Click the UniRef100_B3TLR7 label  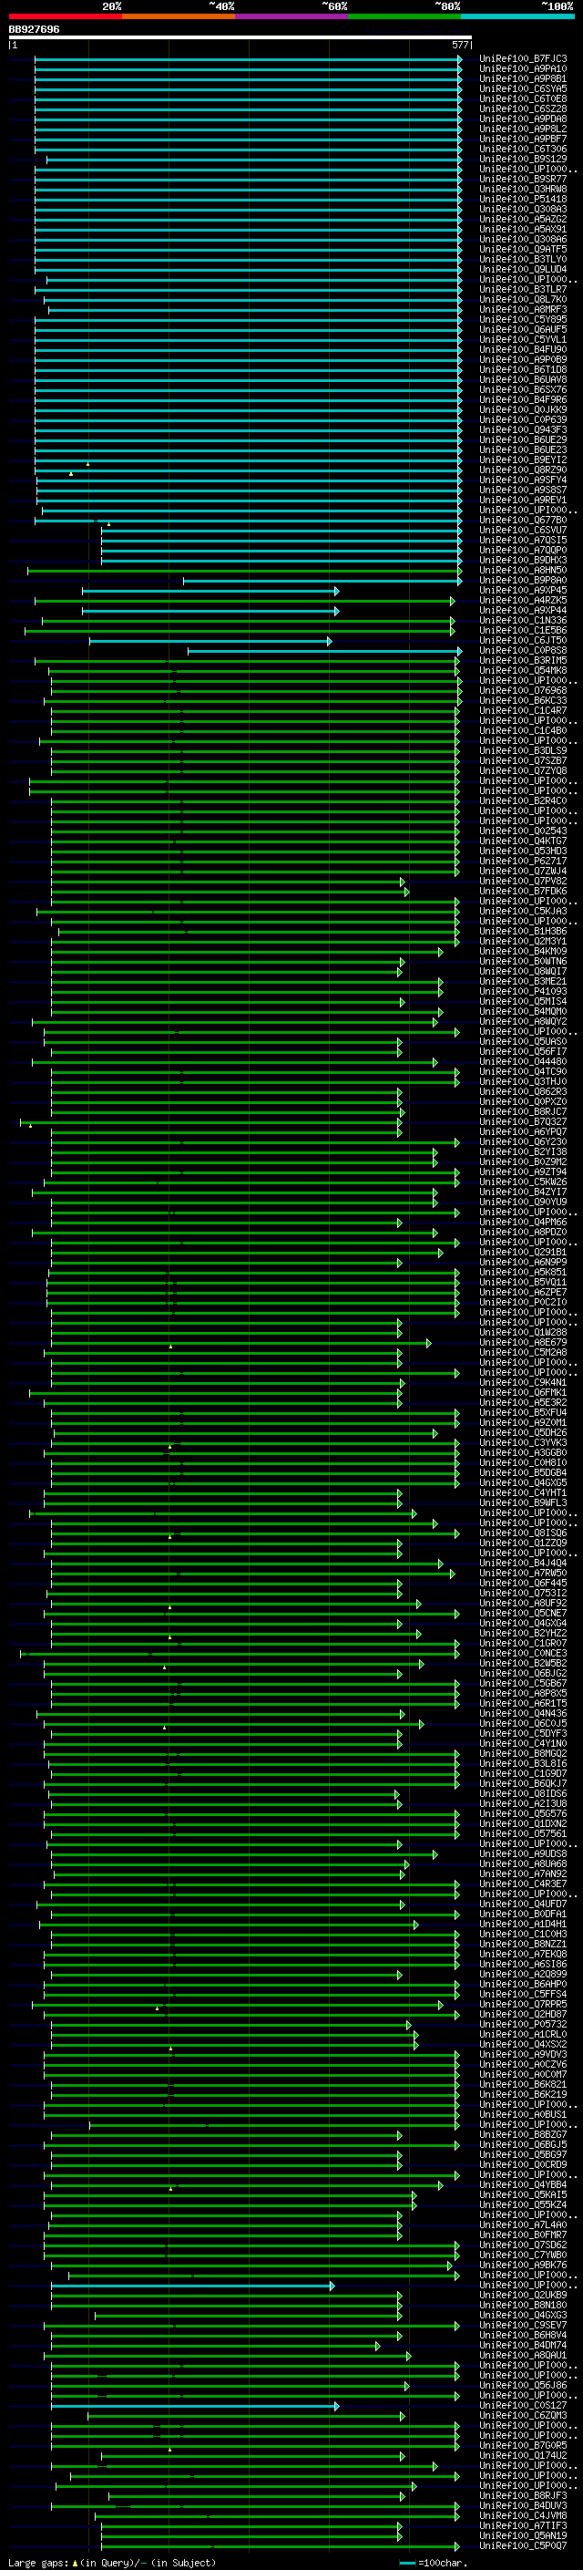(x=522, y=289)
